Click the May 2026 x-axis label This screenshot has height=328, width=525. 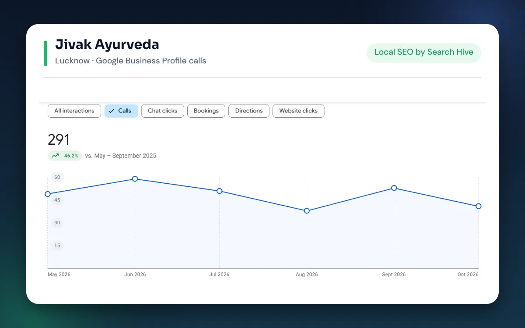[x=59, y=275]
